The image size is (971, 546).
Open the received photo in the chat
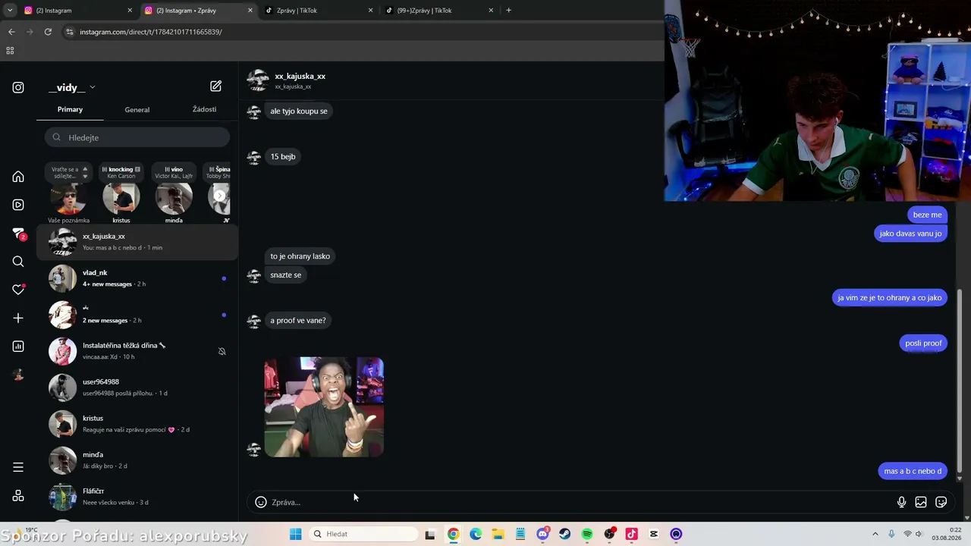tap(324, 407)
